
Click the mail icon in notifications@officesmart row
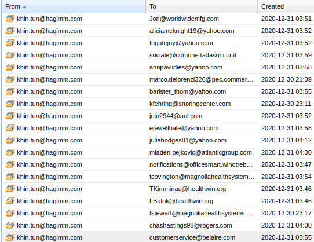(x=10, y=164)
